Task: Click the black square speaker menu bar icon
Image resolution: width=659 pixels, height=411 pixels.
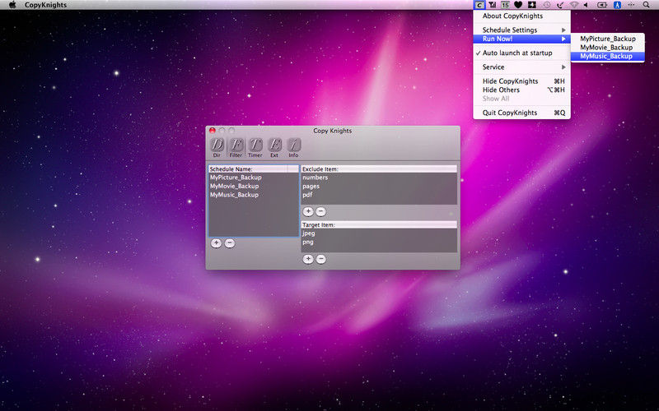Action: 531,5
